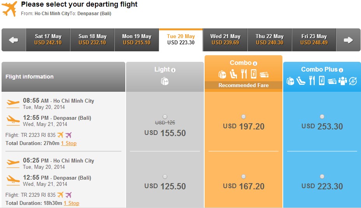
Task: Switch to Mon 19 May tab
Action: [x=137, y=40]
